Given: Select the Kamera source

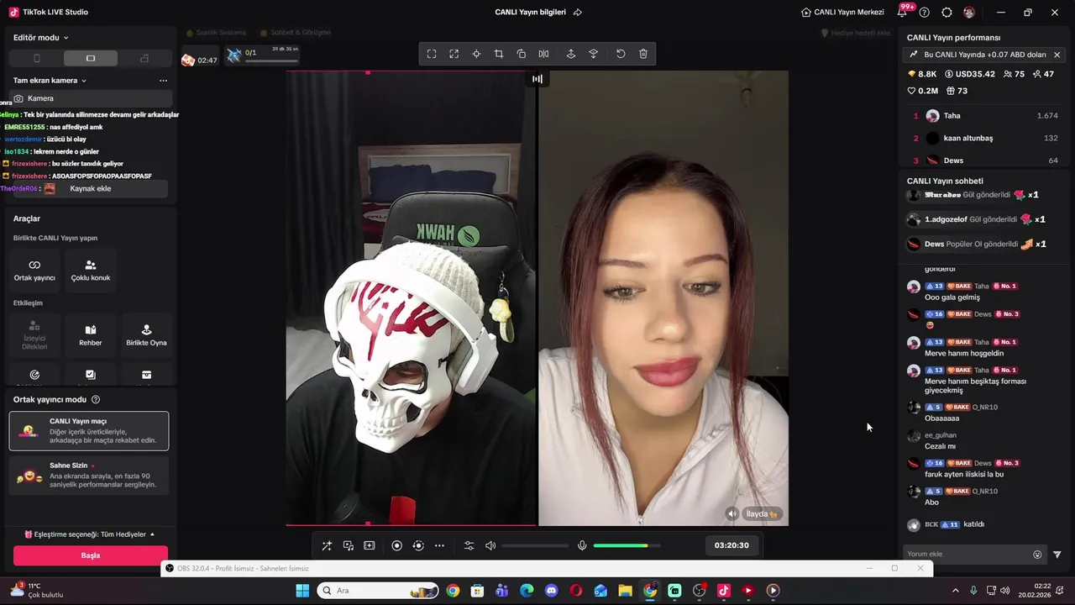Looking at the screenshot, I should [x=90, y=98].
